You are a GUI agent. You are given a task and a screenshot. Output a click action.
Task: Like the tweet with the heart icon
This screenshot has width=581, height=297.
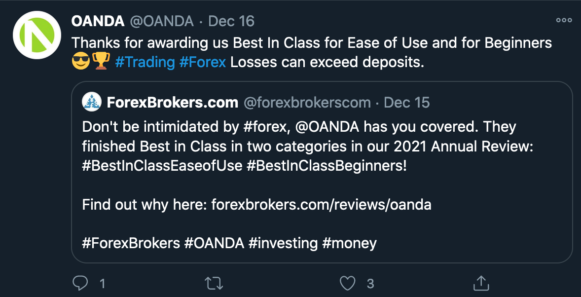348,283
